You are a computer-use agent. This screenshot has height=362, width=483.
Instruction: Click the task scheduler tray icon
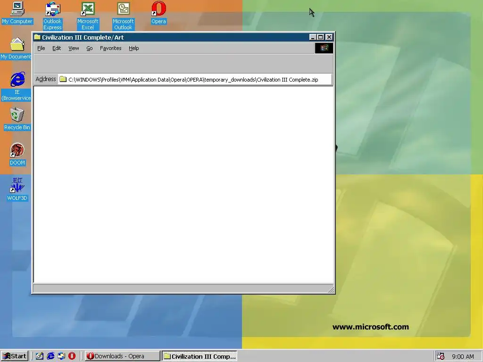pos(441,356)
